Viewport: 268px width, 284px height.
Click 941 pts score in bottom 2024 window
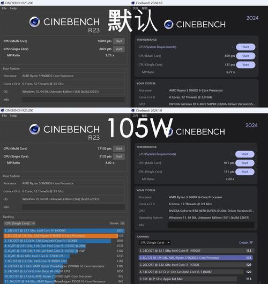pyautogui.click(x=229, y=163)
